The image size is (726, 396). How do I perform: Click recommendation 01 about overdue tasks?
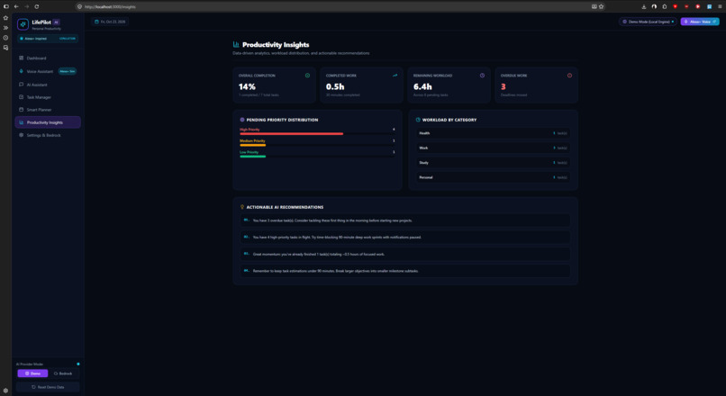(405, 220)
